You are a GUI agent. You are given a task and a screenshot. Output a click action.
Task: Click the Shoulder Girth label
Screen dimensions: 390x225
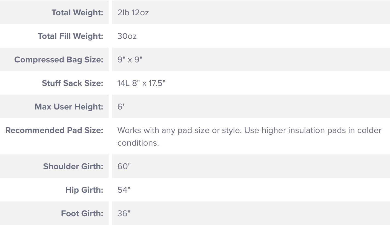(73, 166)
